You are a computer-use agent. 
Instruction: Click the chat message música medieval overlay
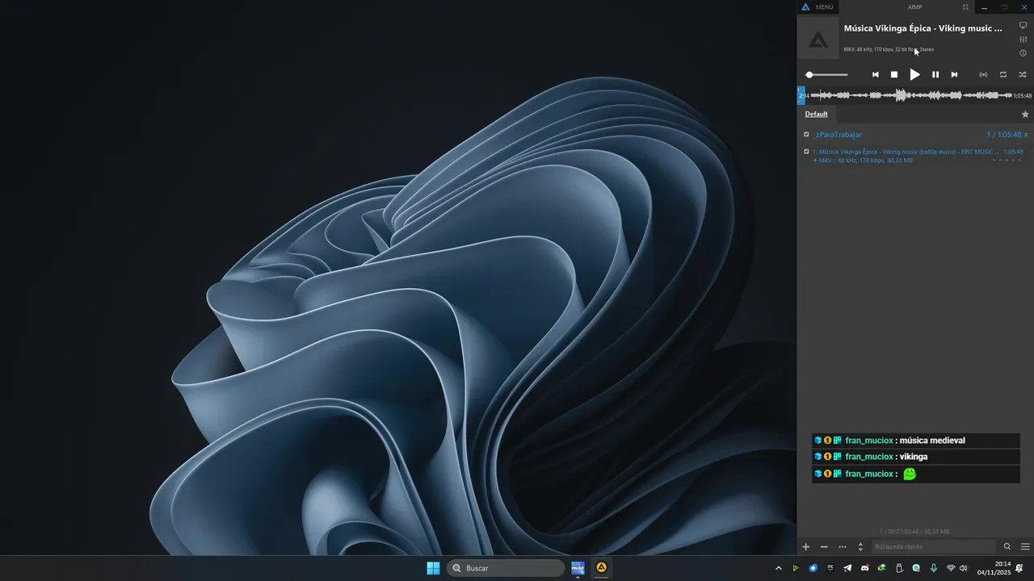coord(916,441)
